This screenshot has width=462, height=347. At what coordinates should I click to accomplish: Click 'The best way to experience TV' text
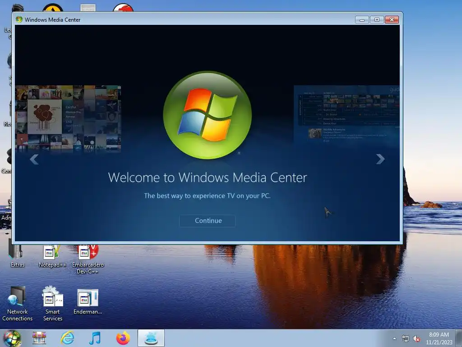tap(207, 196)
